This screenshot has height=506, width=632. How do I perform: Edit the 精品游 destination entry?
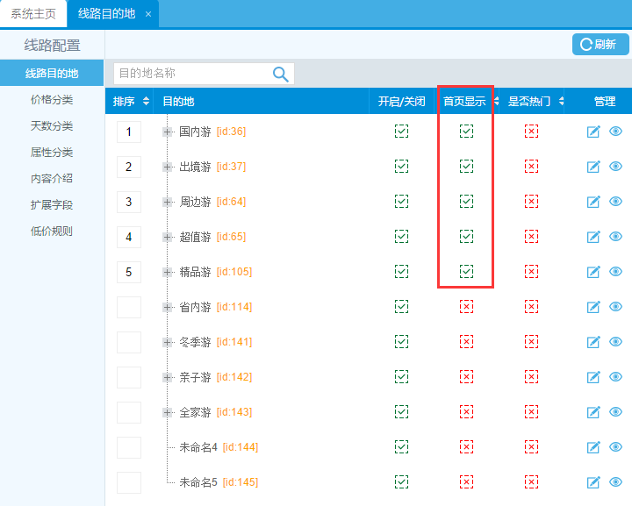click(x=593, y=272)
